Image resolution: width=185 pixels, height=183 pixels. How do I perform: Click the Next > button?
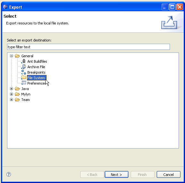pos(117,175)
